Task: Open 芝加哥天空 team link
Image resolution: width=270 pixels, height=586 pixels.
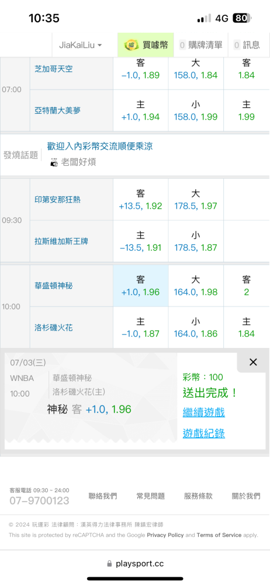Action: (54, 69)
